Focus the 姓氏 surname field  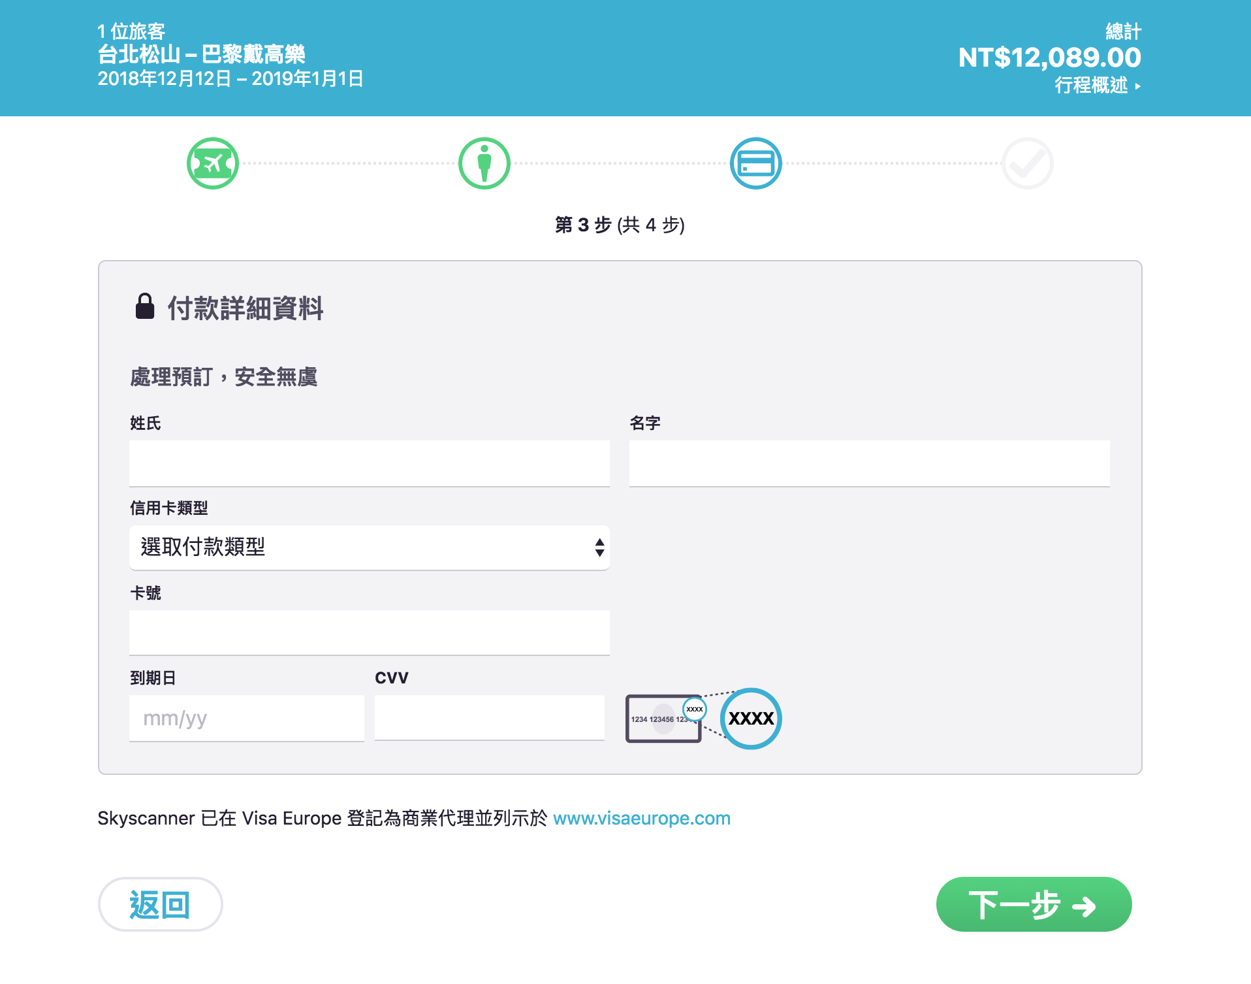pyautogui.click(x=370, y=463)
